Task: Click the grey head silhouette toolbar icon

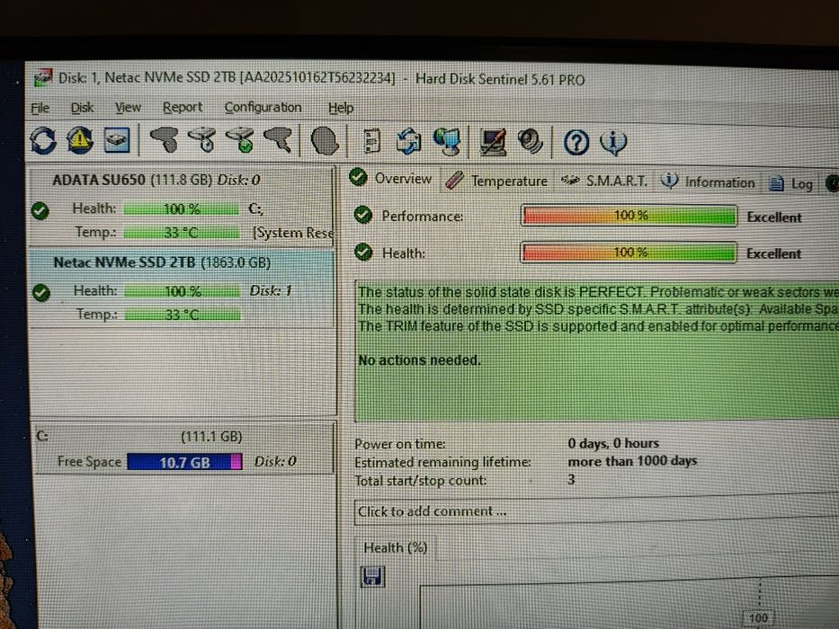Action: tap(325, 141)
